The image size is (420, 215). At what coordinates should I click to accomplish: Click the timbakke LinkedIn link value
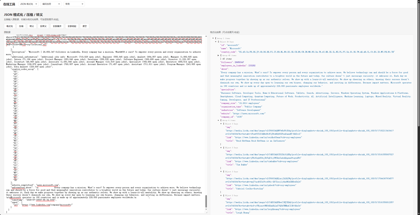pyautogui.click(x=266, y=161)
